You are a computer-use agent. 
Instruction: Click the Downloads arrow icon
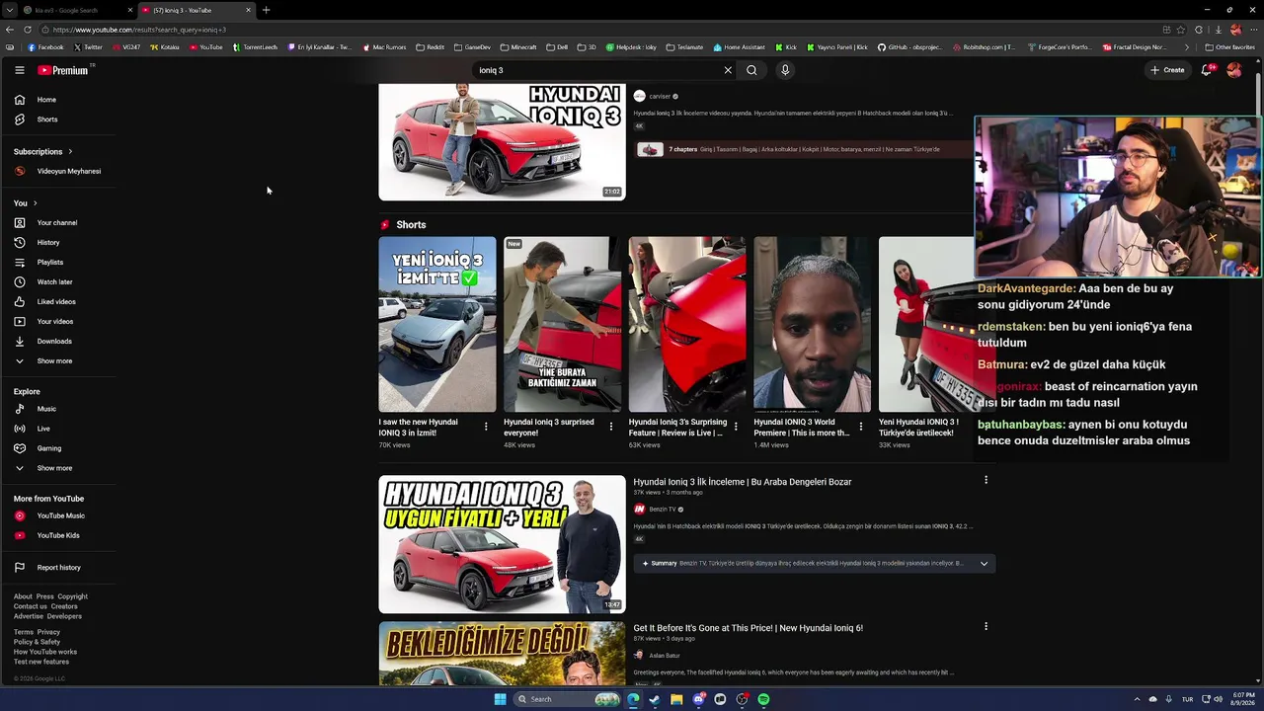[x=20, y=341]
